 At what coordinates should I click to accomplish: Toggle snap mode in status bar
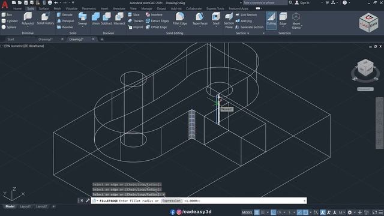tap(263, 212)
